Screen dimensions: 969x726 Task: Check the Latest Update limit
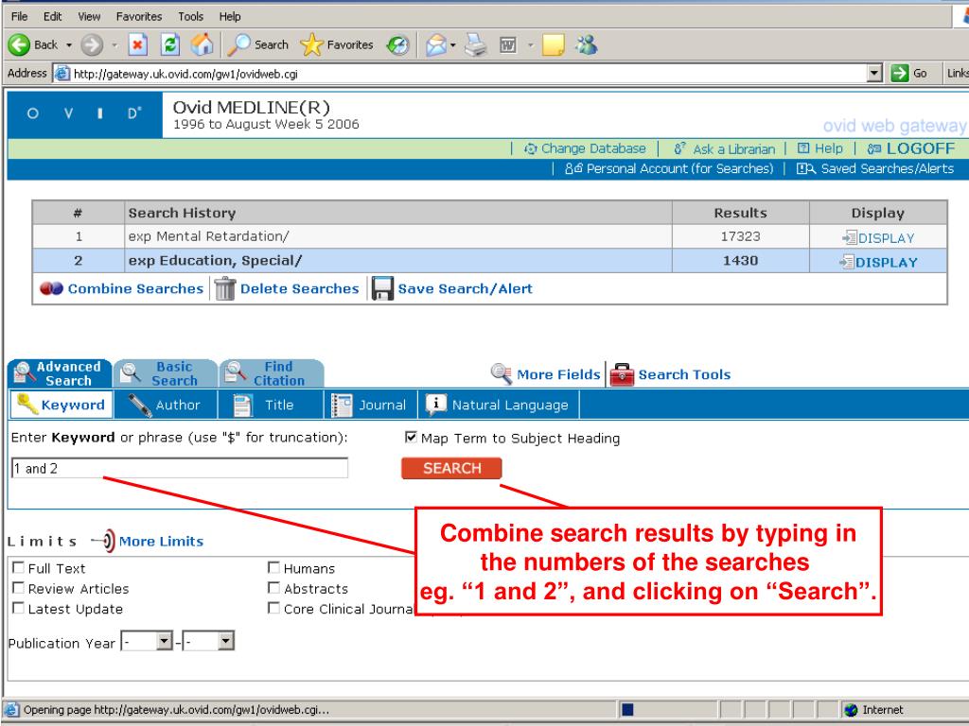[x=19, y=608]
